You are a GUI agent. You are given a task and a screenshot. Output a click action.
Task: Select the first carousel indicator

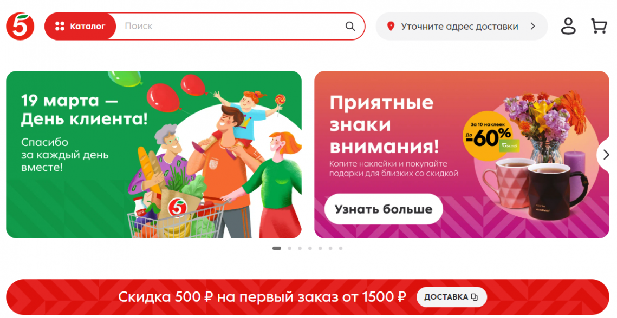click(277, 248)
